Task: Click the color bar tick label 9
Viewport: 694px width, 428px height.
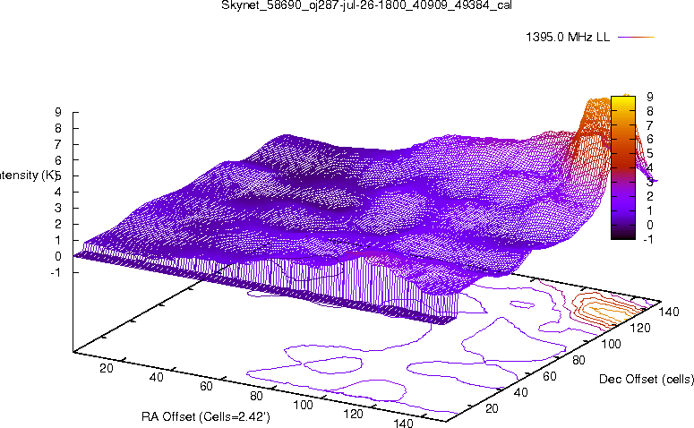Action: pyautogui.click(x=650, y=97)
